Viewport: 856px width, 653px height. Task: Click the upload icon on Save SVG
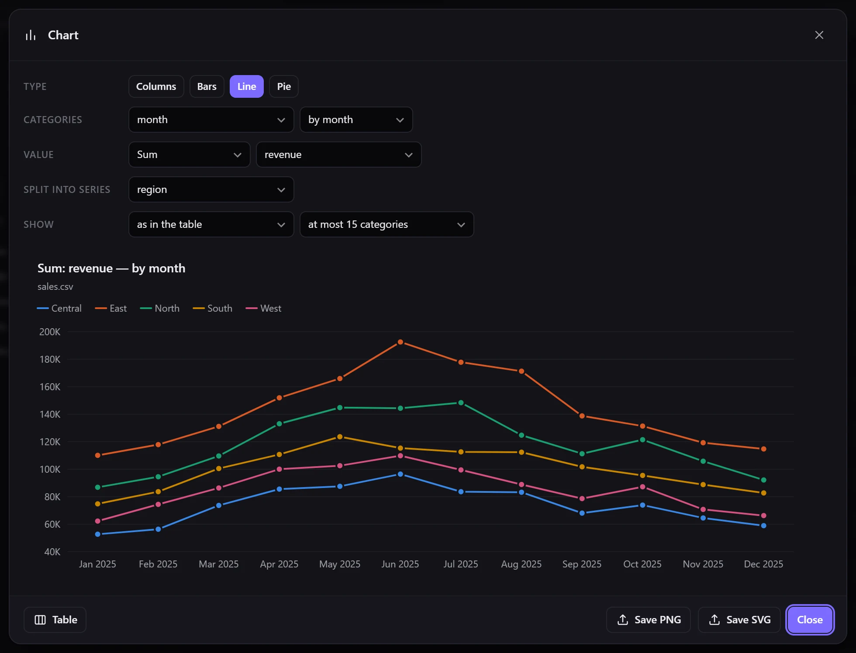point(714,620)
